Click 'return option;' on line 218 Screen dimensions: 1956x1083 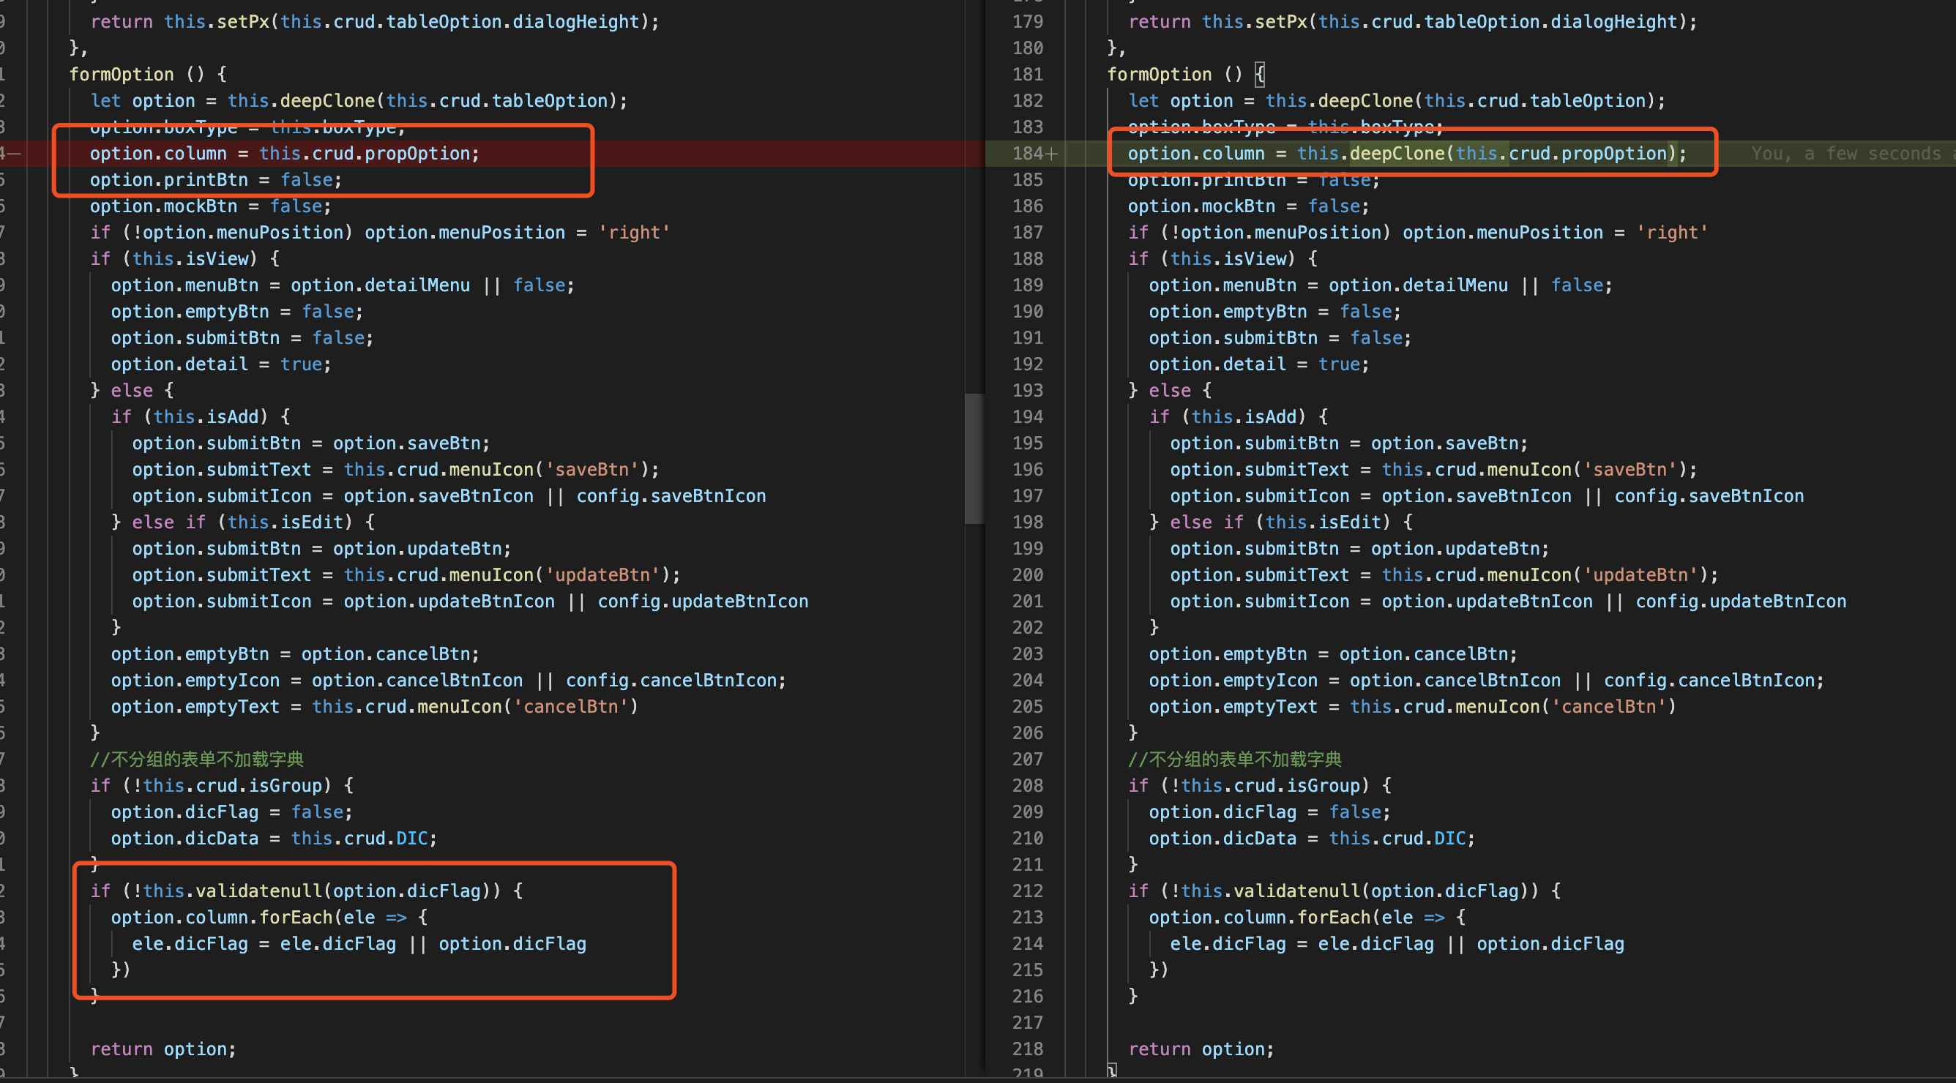(1201, 1049)
